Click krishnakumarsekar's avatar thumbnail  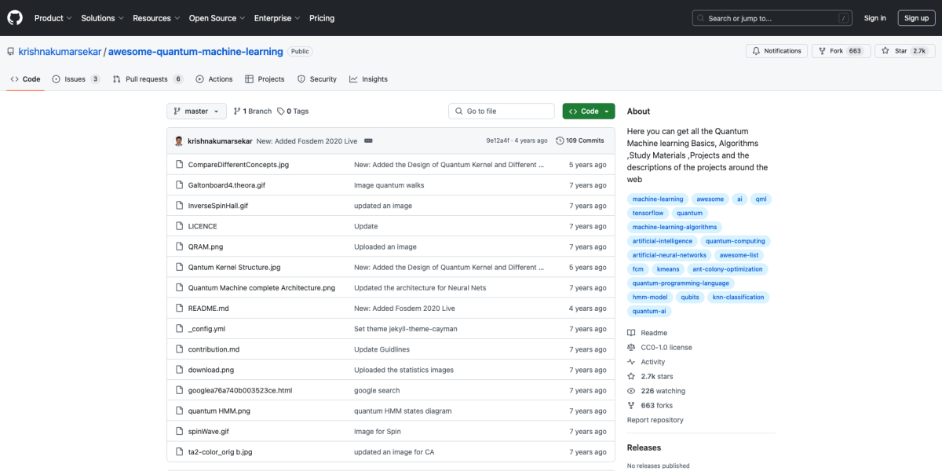click(x=179, y=141)
